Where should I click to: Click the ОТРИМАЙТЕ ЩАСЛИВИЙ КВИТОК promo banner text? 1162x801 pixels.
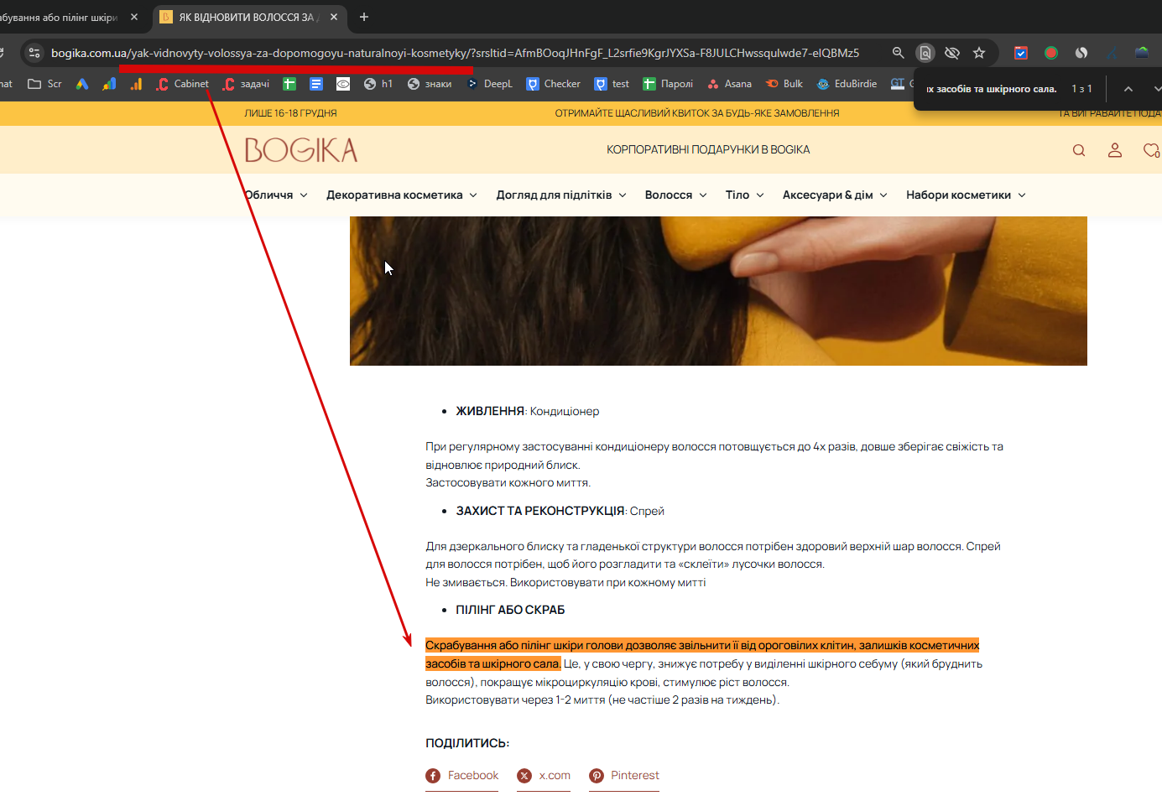[x=696, y=113]
